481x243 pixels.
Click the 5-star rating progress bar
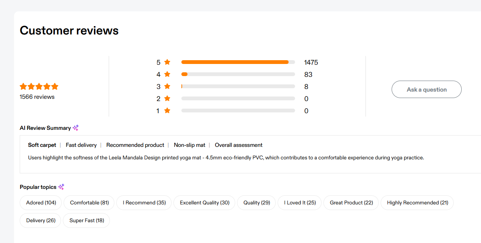(238, 62)
